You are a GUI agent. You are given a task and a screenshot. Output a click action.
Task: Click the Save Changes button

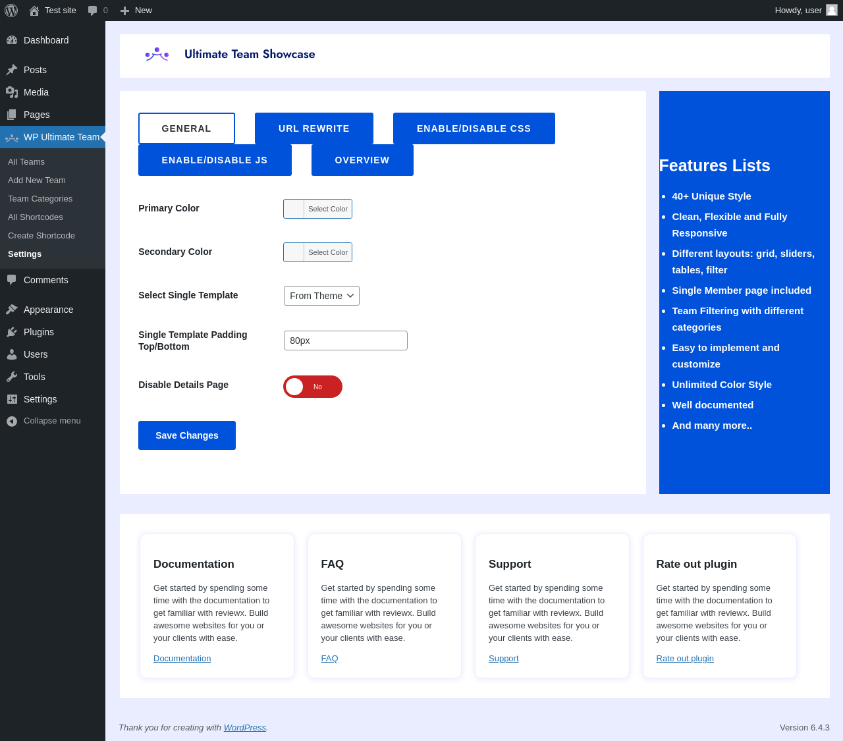[x=187, y=435]
